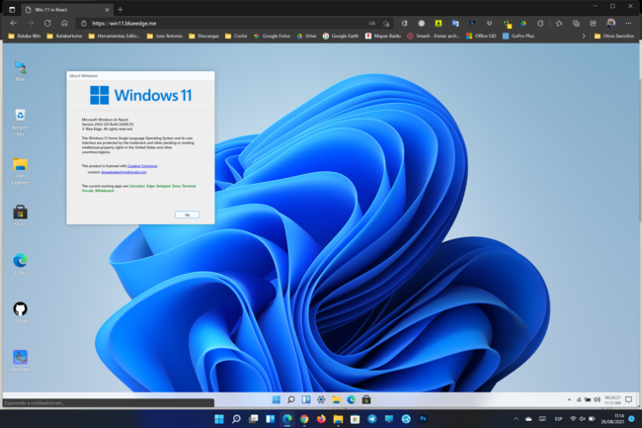The width and height of the screenshot is (642, 428).
Task: Open Drive bookmark
Action: (x=306, y=36)
